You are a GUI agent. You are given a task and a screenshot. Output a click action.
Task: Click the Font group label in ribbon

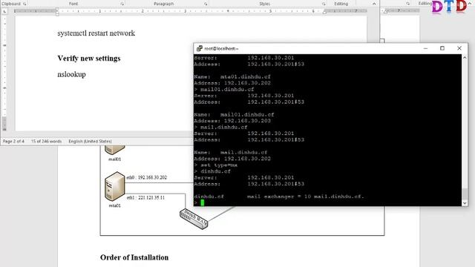pyautogui.click(x=73, y=4)
